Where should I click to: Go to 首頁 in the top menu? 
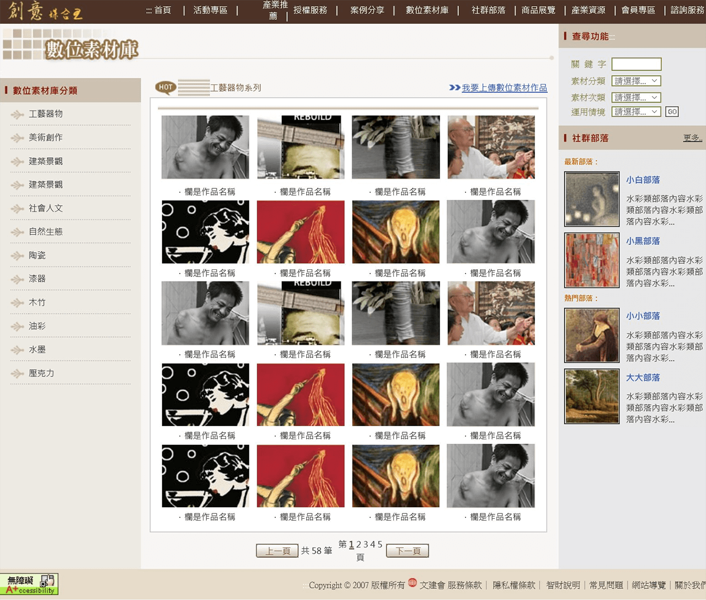point(163,10)
